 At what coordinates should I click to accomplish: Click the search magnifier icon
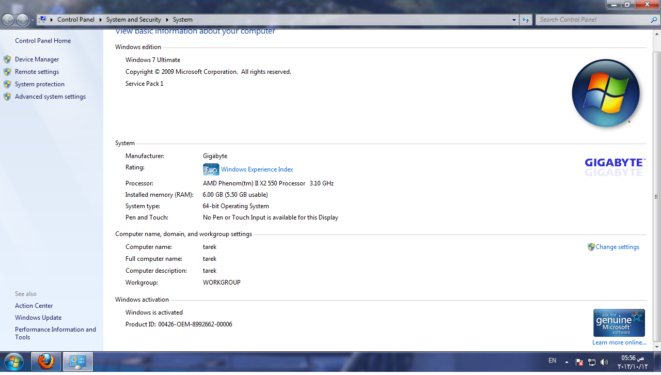point(654,20)
